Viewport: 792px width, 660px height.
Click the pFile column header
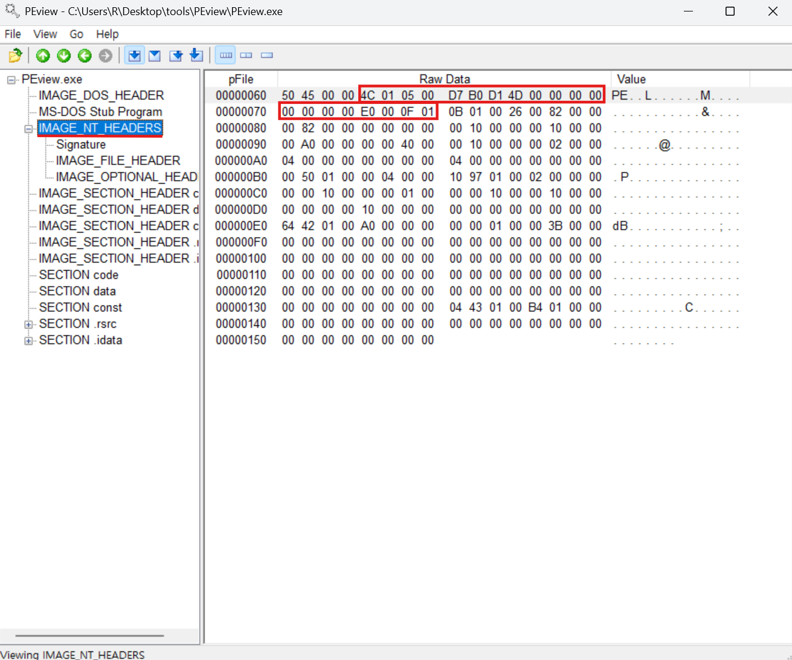coord(241,79)
